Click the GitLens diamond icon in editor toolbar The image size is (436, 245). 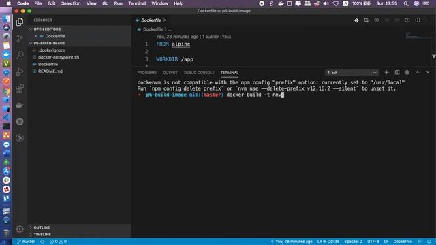pos(356,20)
